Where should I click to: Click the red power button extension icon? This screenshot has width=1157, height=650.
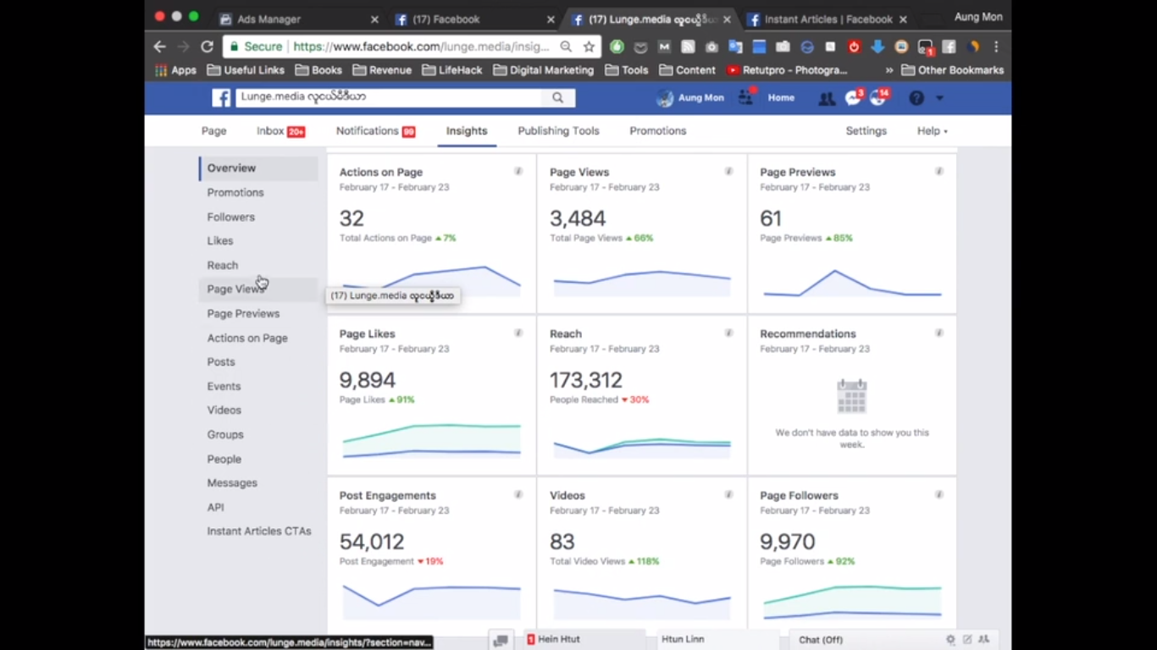(854, 47)
